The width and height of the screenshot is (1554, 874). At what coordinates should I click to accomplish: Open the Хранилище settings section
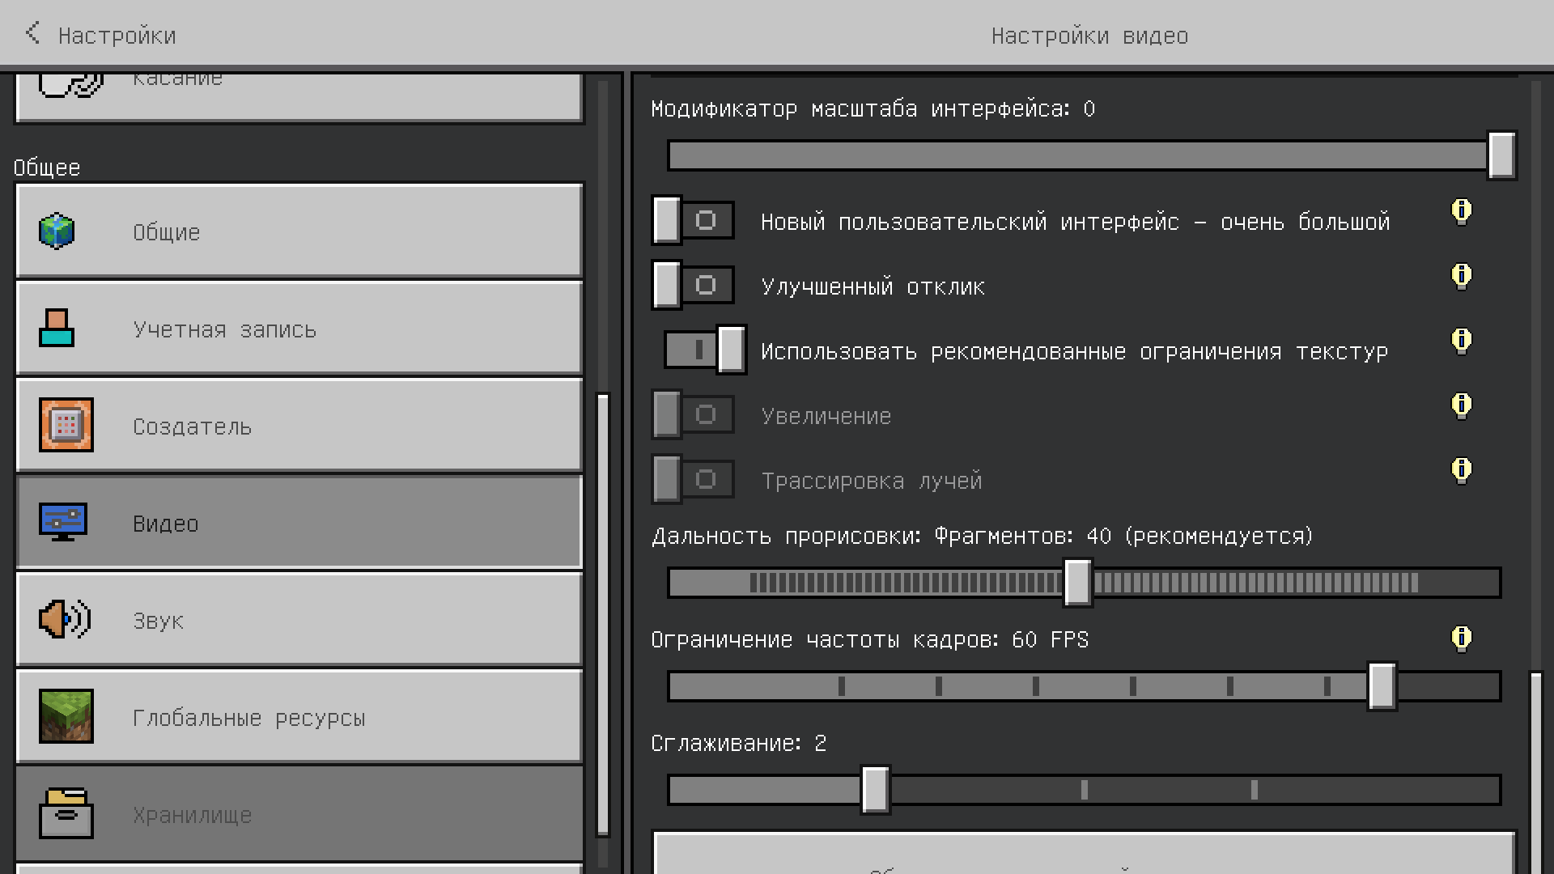299,814
